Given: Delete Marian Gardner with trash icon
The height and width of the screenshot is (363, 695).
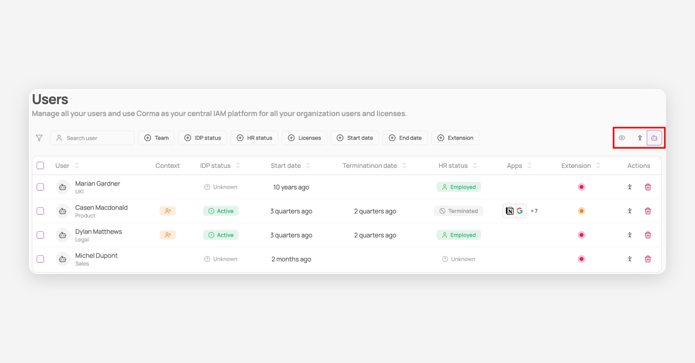Looking at the screenshot, I should coord(648,187).
